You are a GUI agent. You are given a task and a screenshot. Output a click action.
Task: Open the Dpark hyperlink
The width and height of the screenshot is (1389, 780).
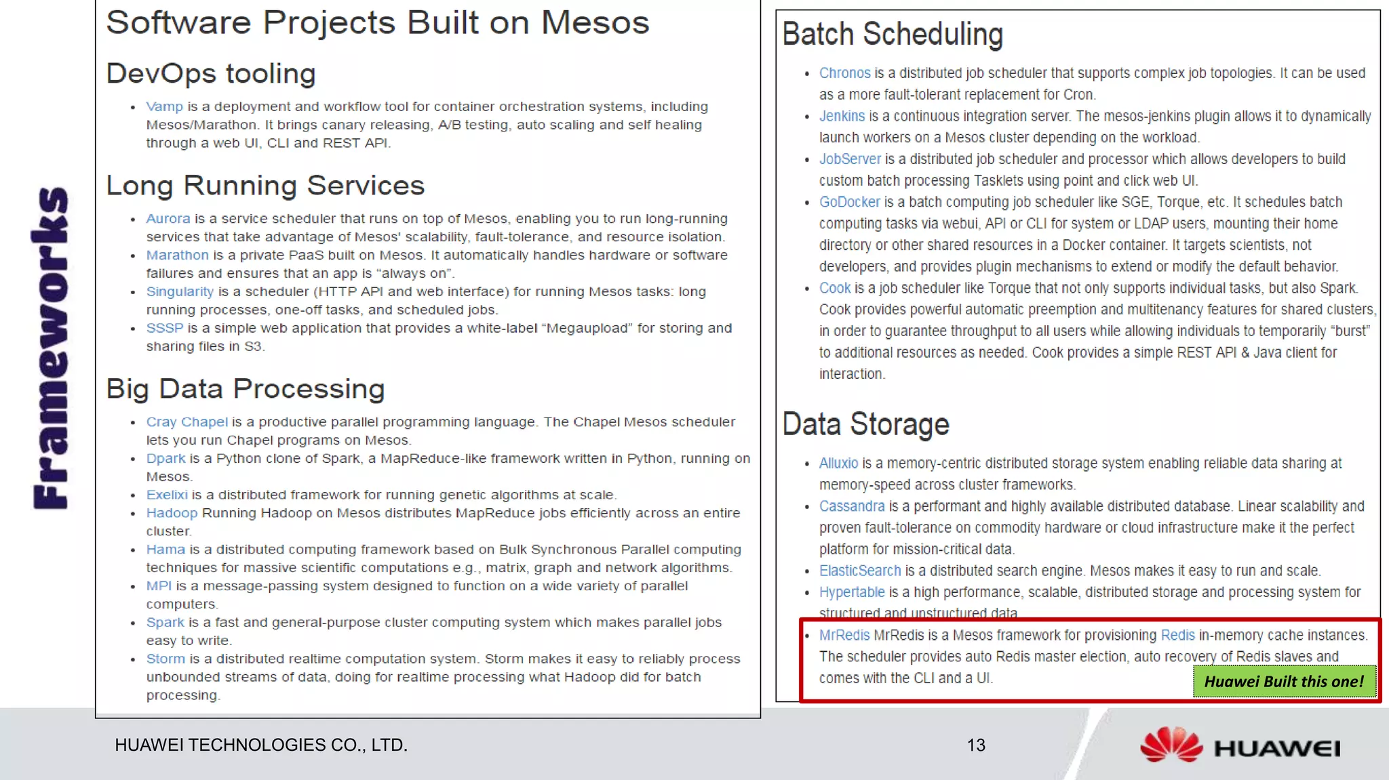pyautogui.click(x=165, y=458)
